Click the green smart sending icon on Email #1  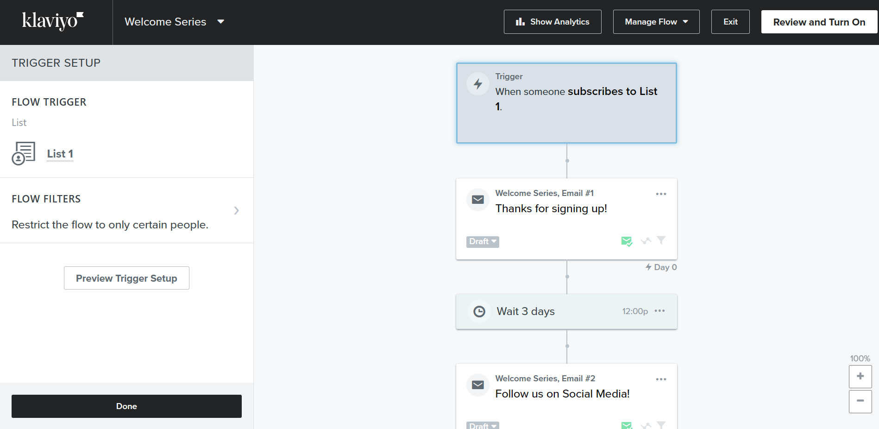(627, 241)
